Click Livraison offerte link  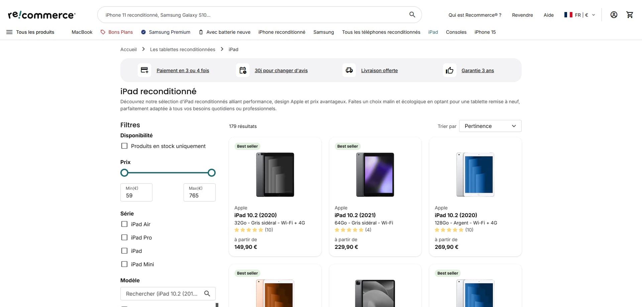pos(380,70)
